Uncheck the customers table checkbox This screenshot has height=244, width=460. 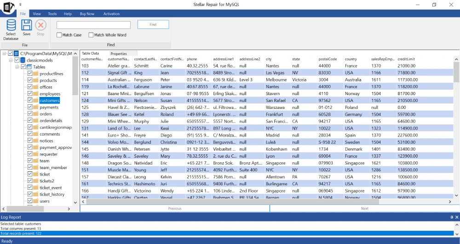tap(30, 100)
